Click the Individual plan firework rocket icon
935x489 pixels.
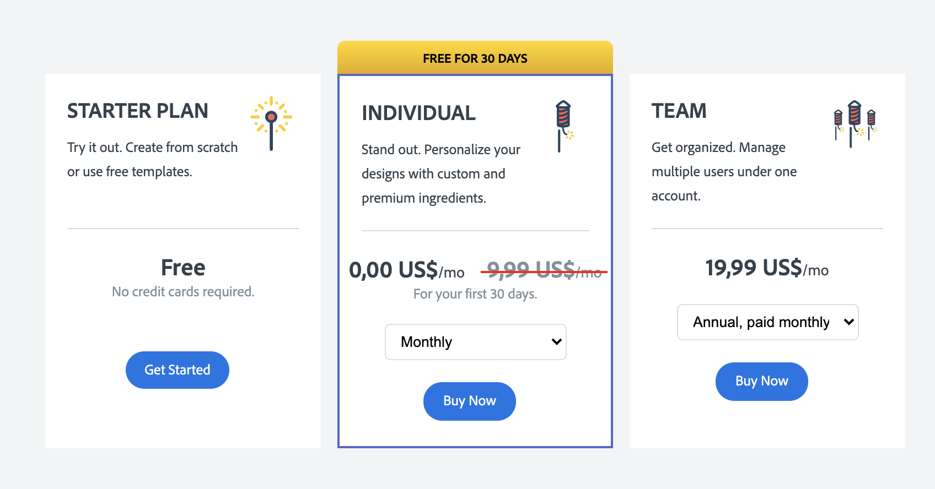tap(565, 127)
